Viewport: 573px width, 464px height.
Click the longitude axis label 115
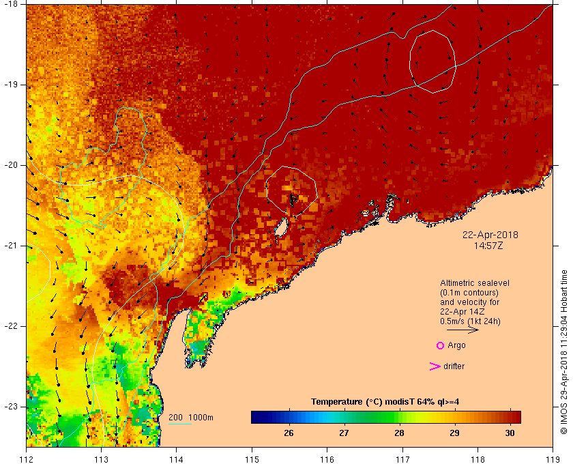coord(252,459)
